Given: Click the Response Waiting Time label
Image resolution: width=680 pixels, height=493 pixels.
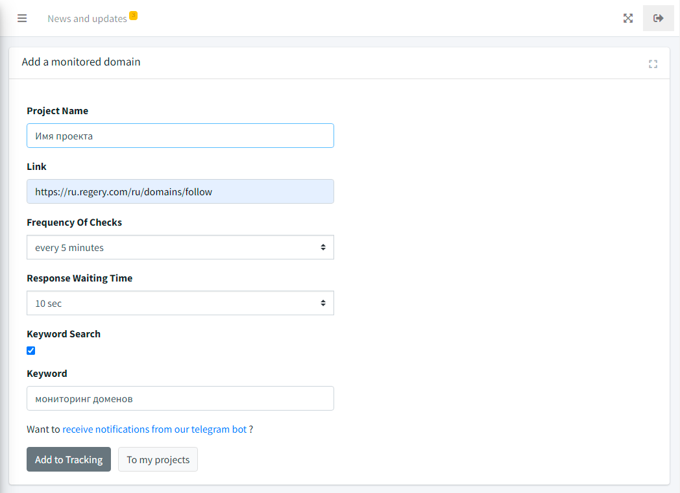Looking at the screenshot, I should tap(79, 278).
